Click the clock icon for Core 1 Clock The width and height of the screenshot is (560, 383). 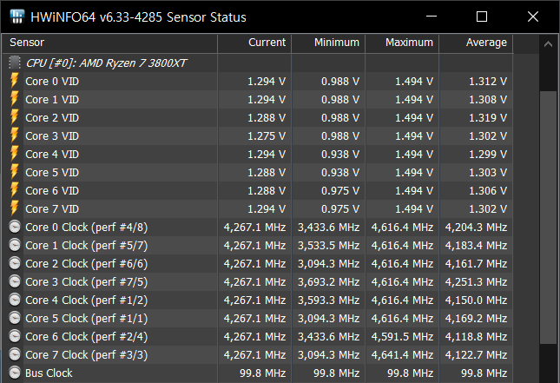click(15, 245)
